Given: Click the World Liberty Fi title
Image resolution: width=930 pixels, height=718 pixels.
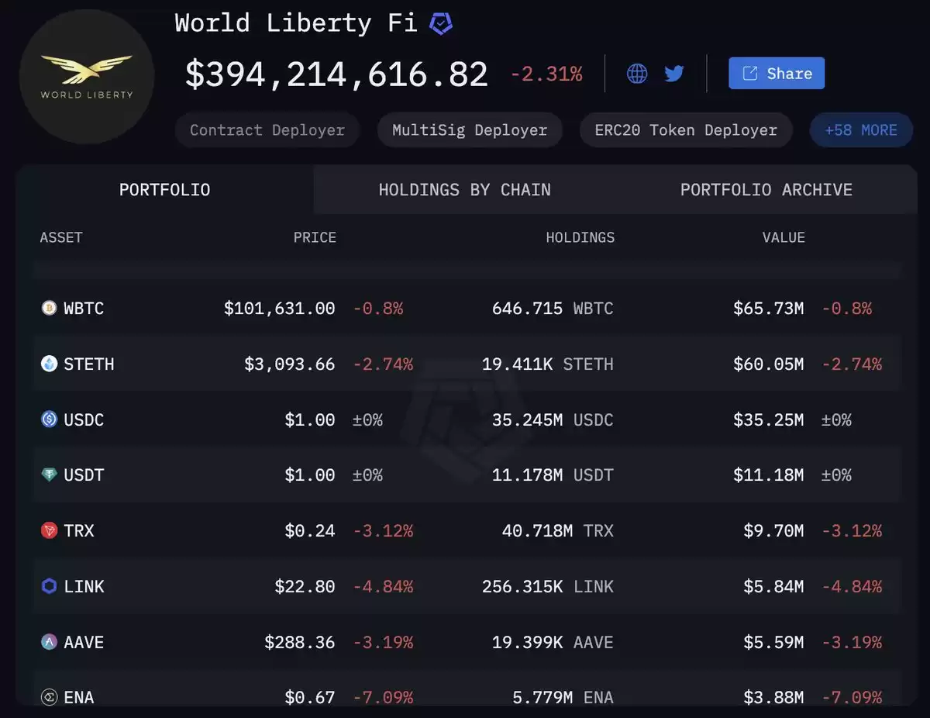Looking at the screenshot, I should pos(296,22).
